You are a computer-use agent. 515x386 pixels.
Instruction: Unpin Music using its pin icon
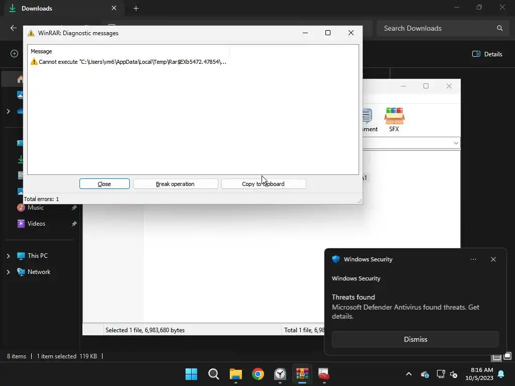click(x=74, y=208)
